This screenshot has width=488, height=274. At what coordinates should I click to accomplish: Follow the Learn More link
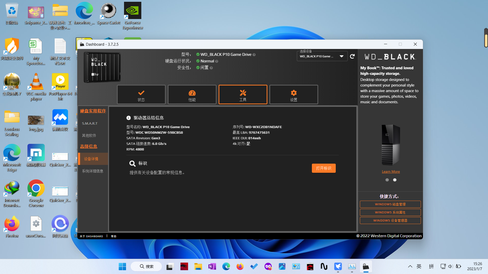[x=391, y=172]
